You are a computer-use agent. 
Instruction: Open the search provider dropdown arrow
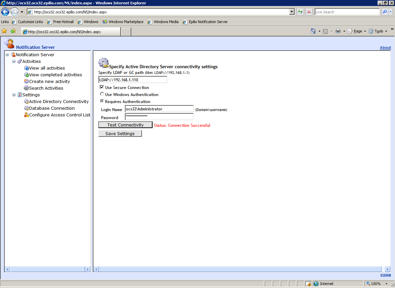[x=390, y=12]
